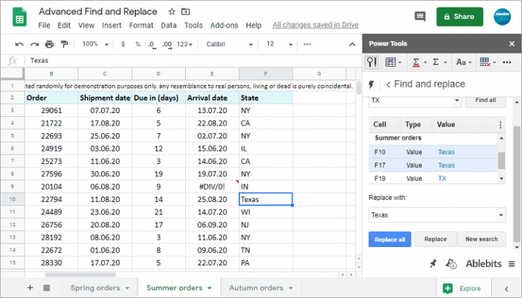Viewport: 522px width, 298px height.
Task: Select the paint format tool
Action: coord(64,44)
